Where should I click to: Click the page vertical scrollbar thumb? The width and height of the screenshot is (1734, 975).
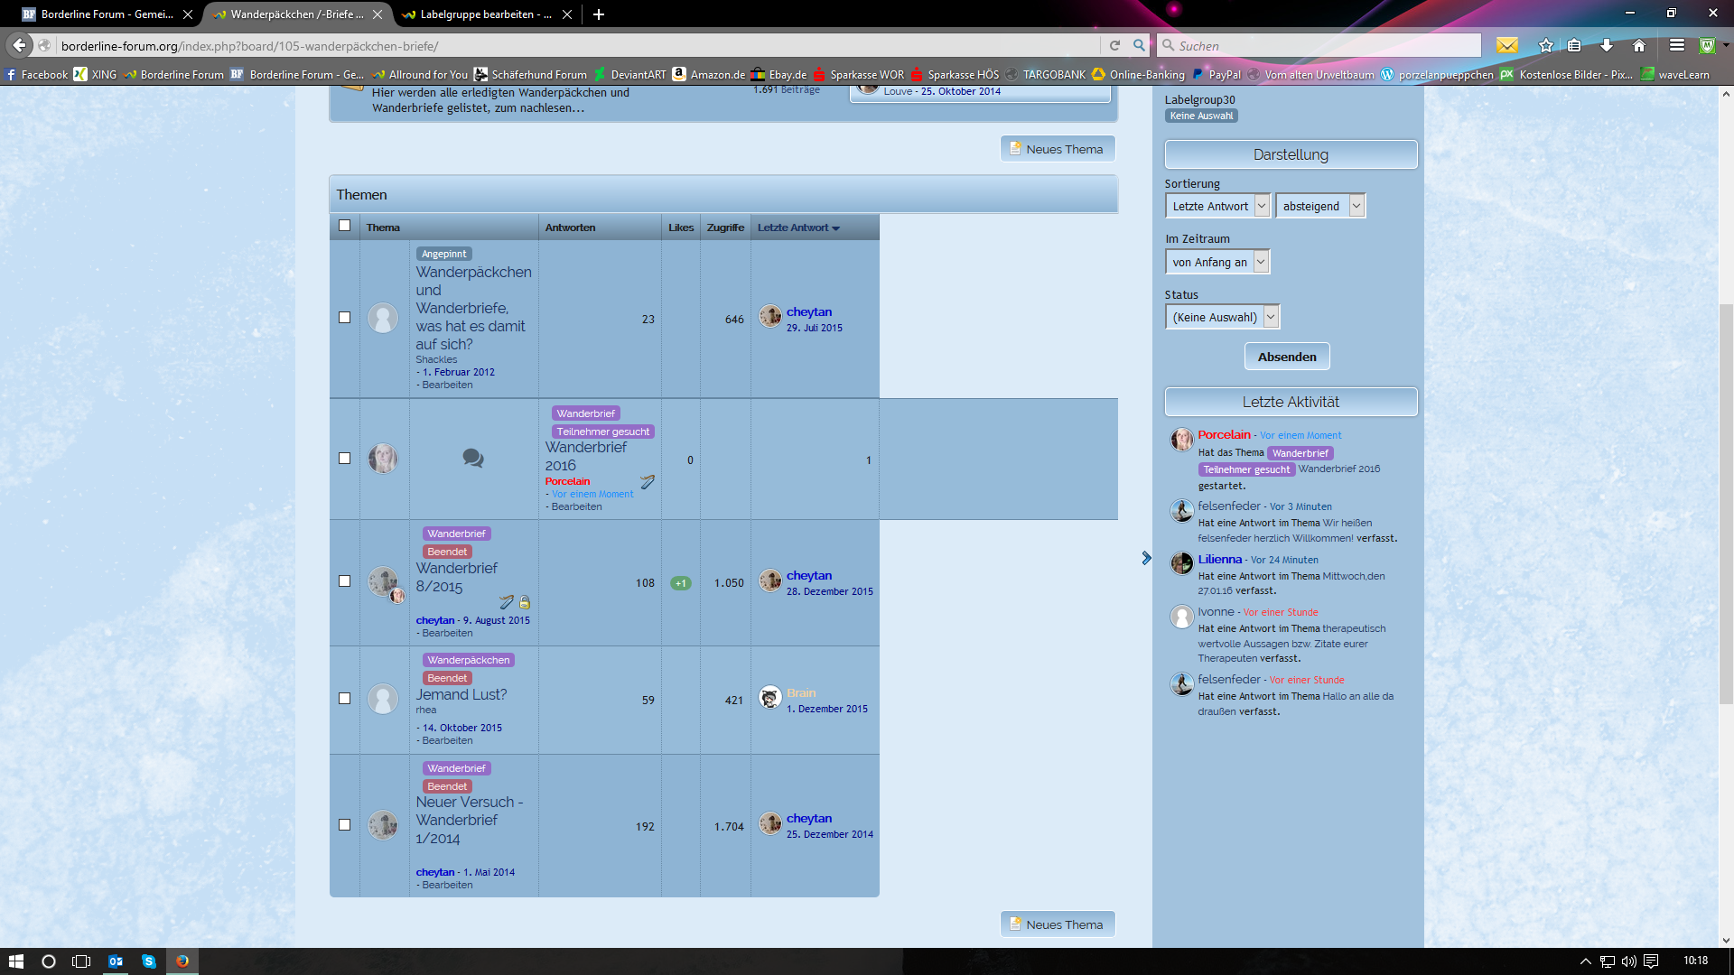coord(1726,506)
